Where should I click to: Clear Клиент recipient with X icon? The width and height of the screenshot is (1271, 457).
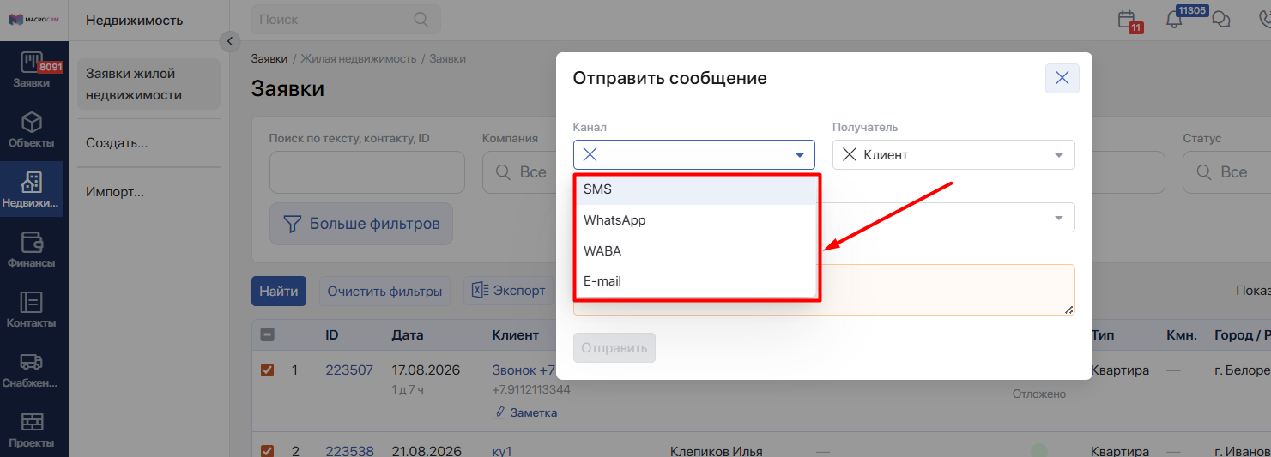pos(849,155)
